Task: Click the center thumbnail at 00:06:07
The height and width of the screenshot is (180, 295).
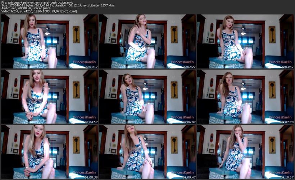Action: pos(147,96)
